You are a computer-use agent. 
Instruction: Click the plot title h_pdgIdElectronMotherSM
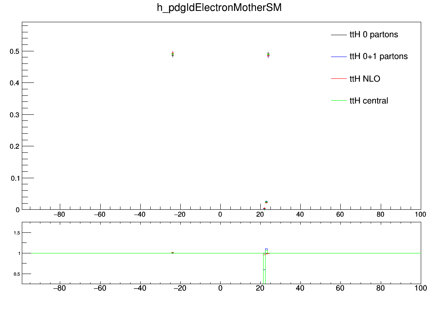(219, 8)
